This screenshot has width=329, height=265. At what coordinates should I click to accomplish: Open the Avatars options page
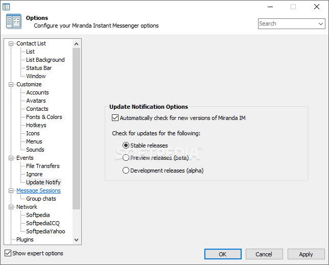tap(36, 101)
